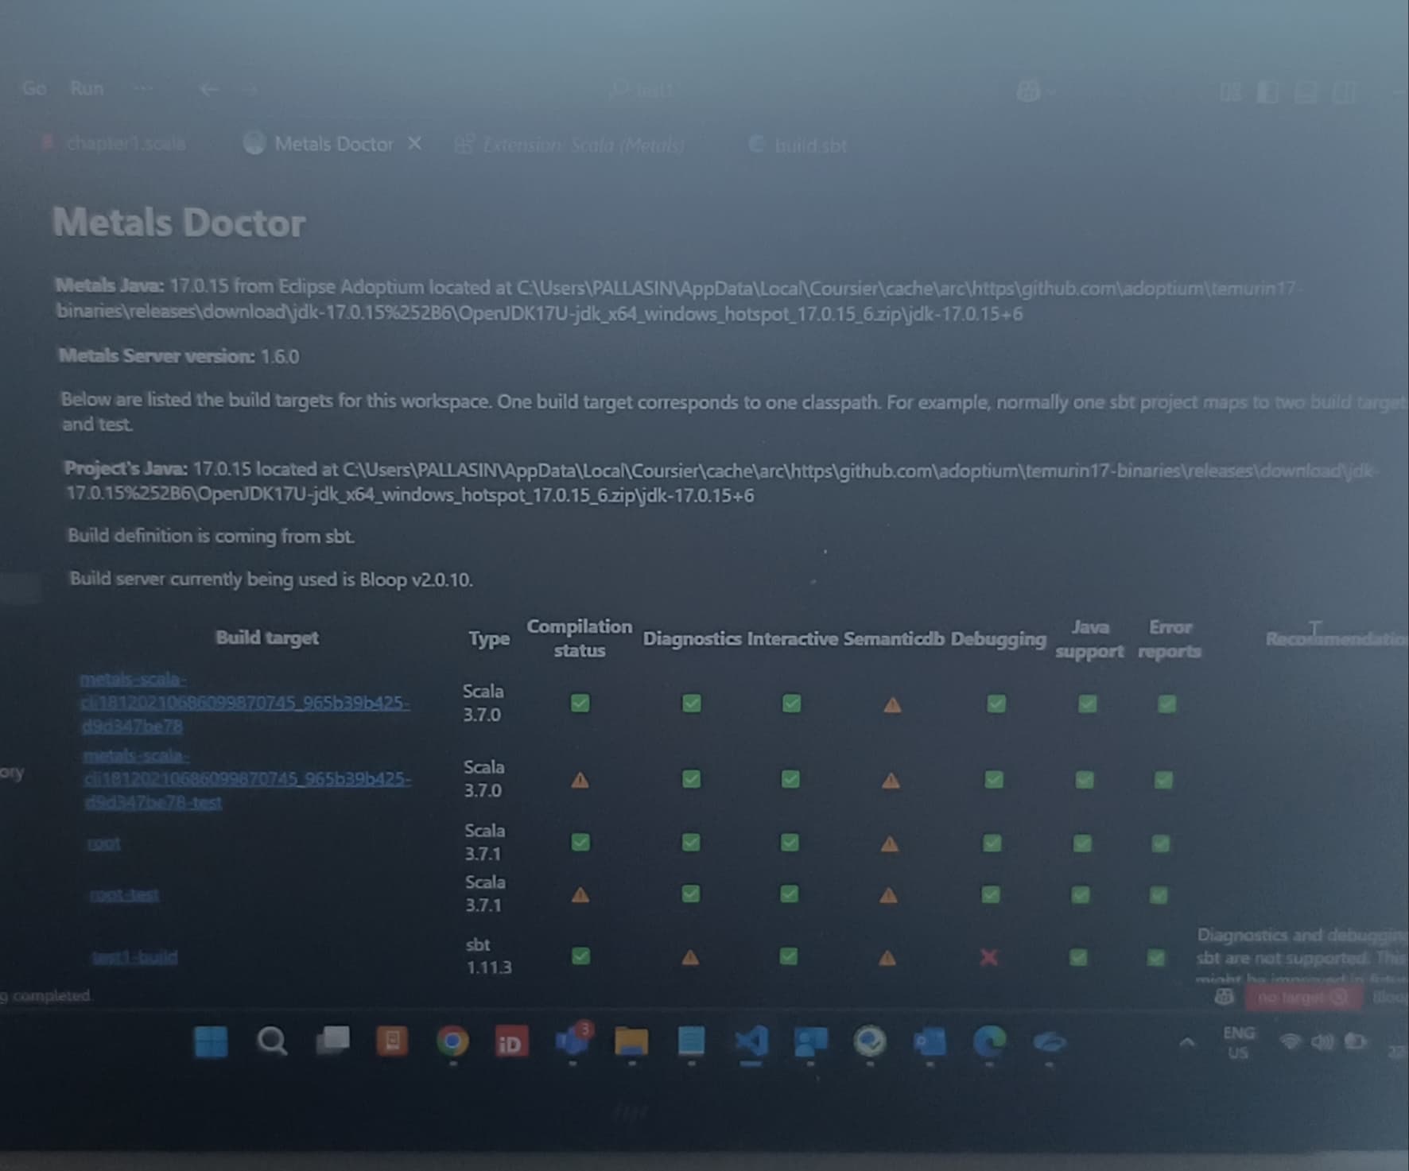
Task: Open the test1-build build target link
Action: click(135, 956)
